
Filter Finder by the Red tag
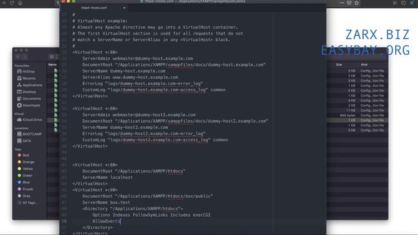coord(24,155)
